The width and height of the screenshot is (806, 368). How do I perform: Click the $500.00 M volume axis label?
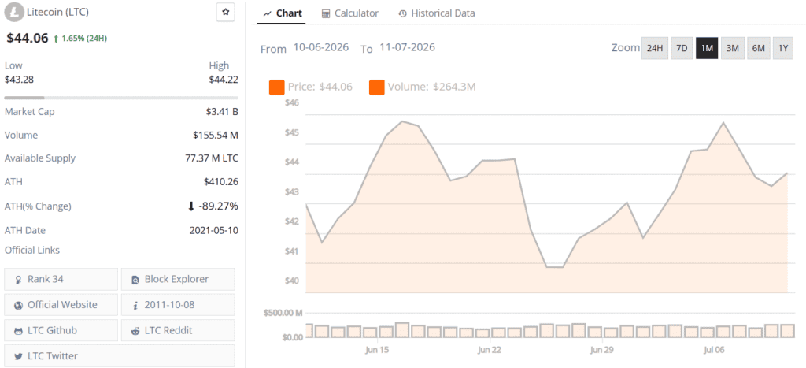(x=282, y=313)
